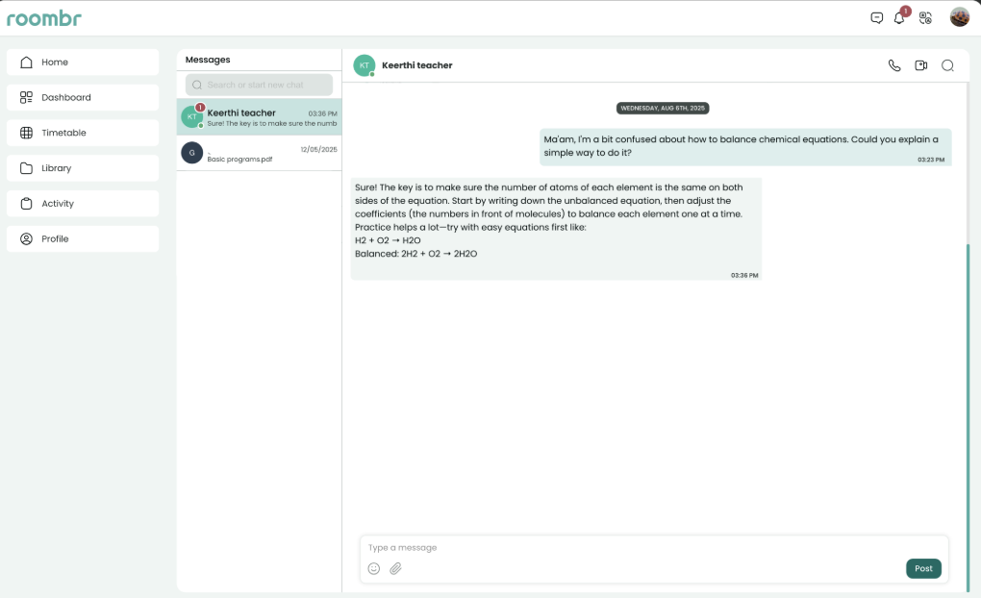
Task: Select the Home sidebar item
Action: tap(82, 62)
